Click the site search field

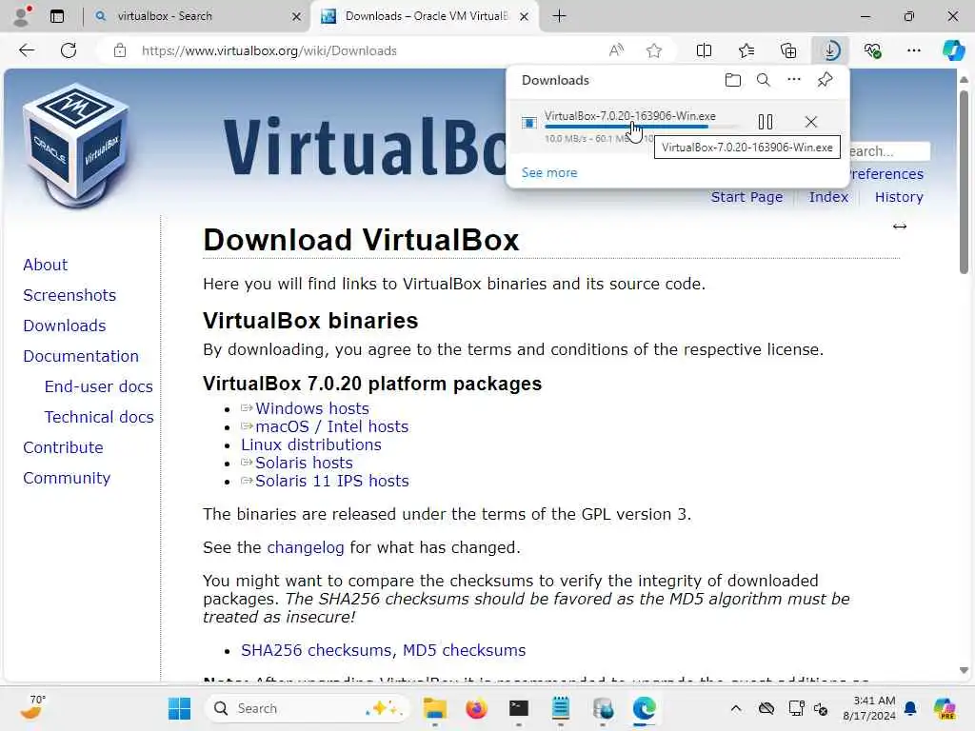pyautogui.click(x=889, y=151)
